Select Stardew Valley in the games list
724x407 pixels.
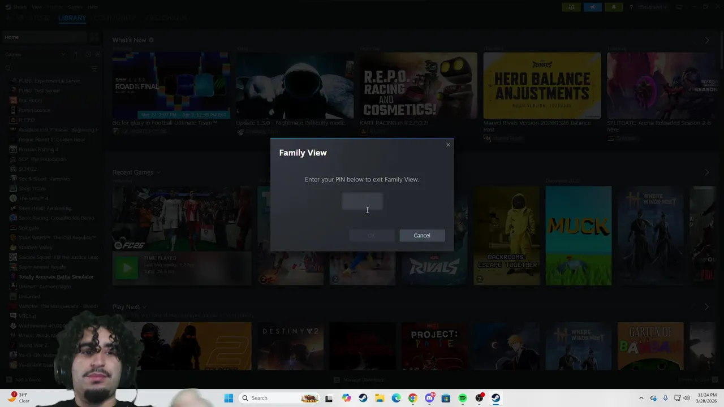[35, 248]
